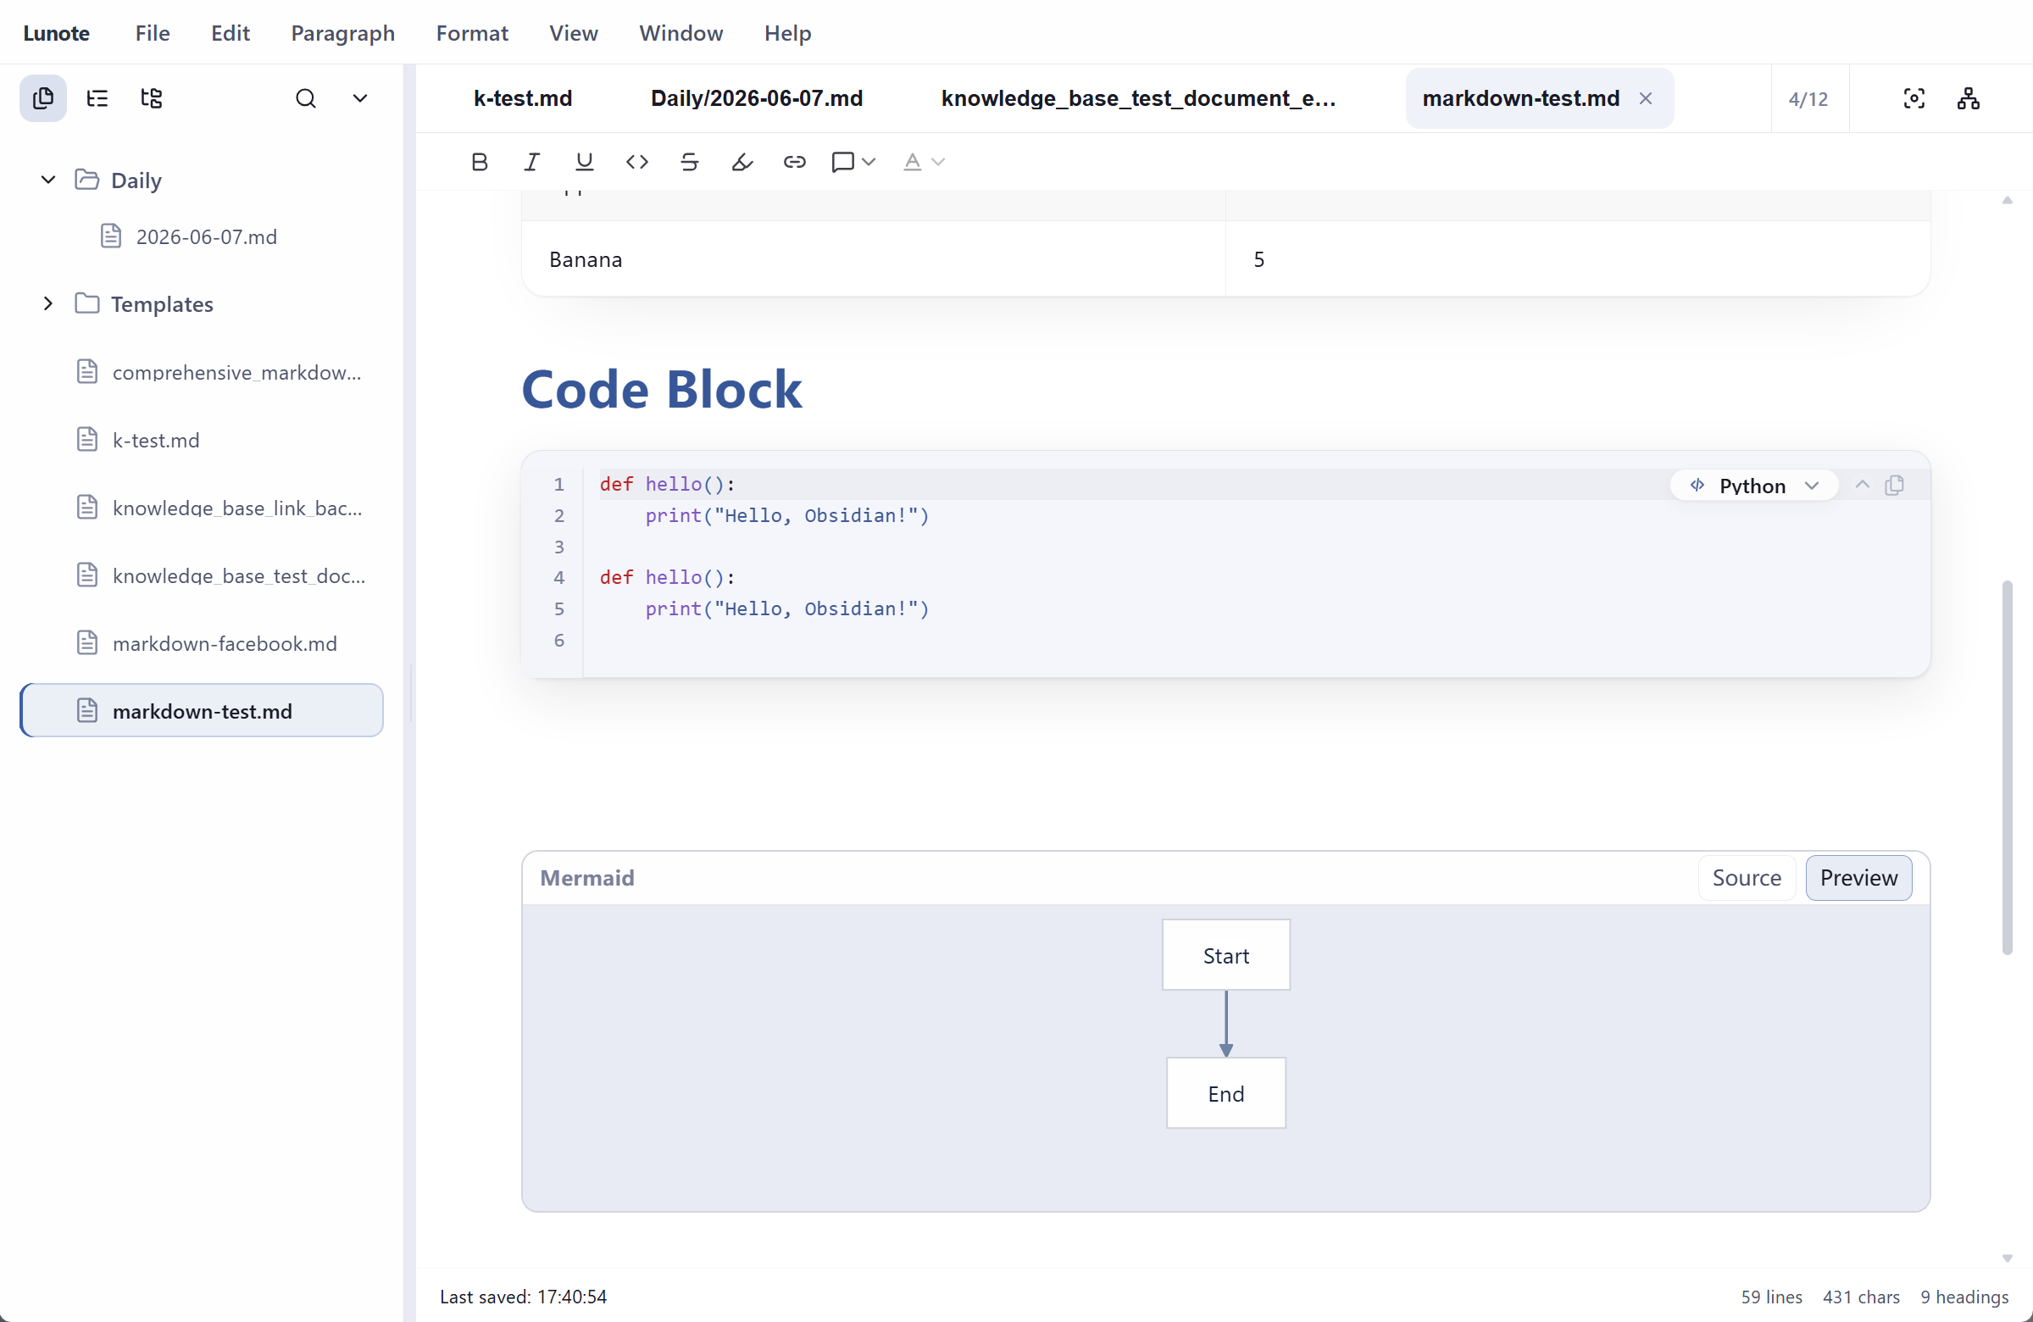Expand the sidebar options chevron
The image size is (2033, 1322).
[x=360, y=98]
